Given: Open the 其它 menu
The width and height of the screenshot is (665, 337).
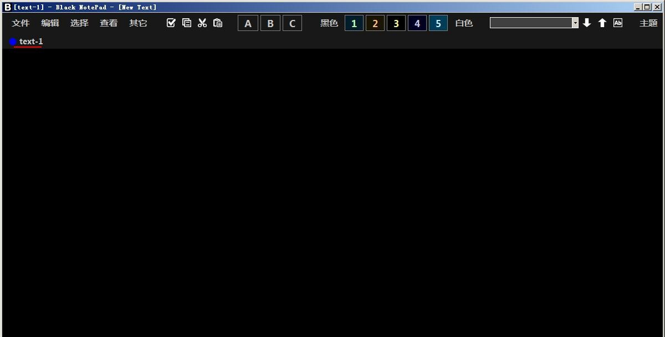Looking at the screenshot, I should pos(138,23).
